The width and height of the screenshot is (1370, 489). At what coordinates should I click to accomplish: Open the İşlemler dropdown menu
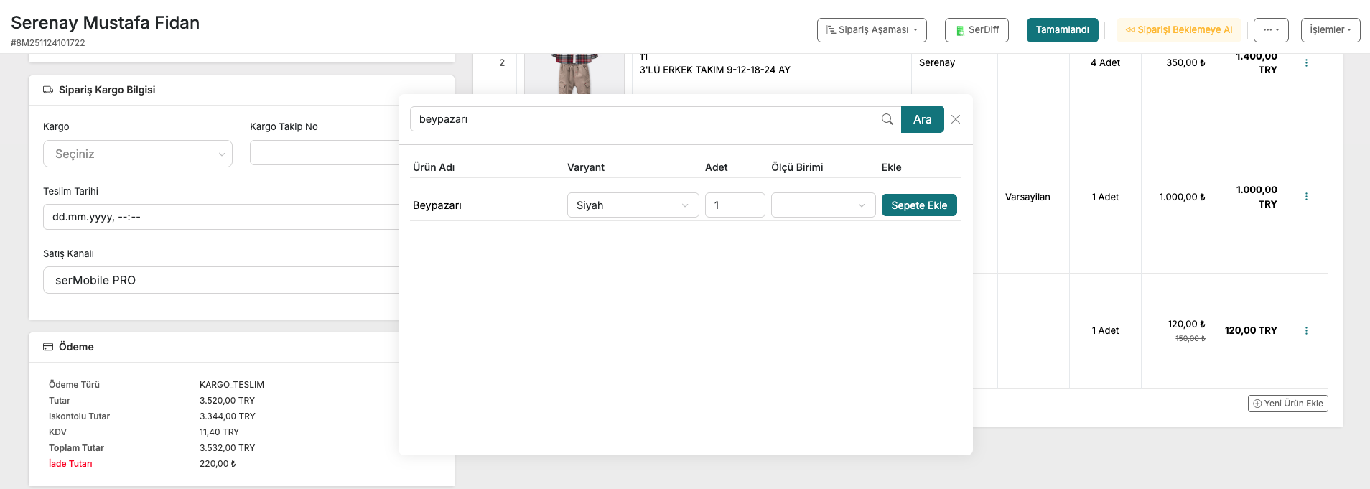click(1330, 30)
